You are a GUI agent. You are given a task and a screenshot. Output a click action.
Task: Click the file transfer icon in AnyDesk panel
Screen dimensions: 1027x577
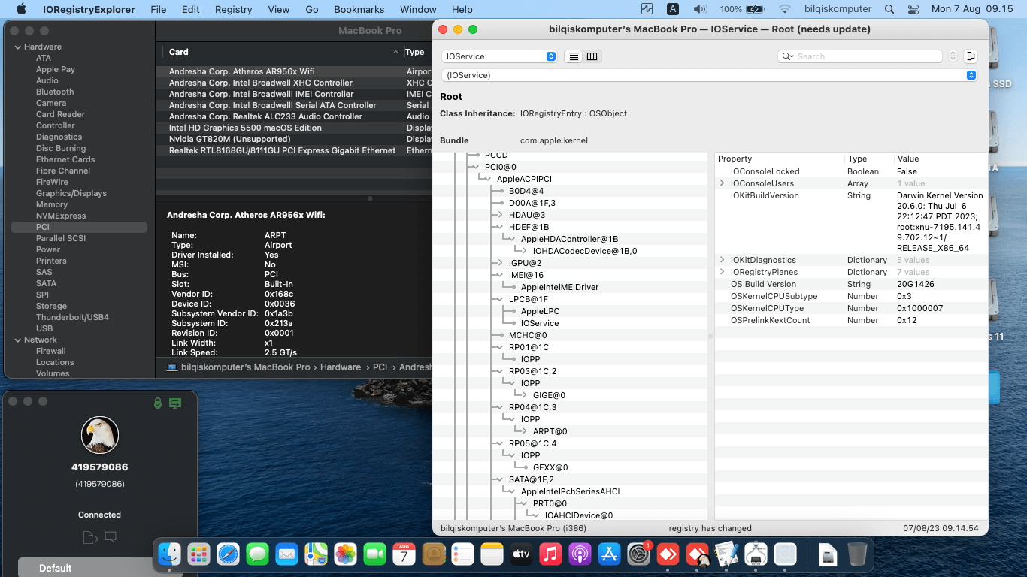(90, 537)
